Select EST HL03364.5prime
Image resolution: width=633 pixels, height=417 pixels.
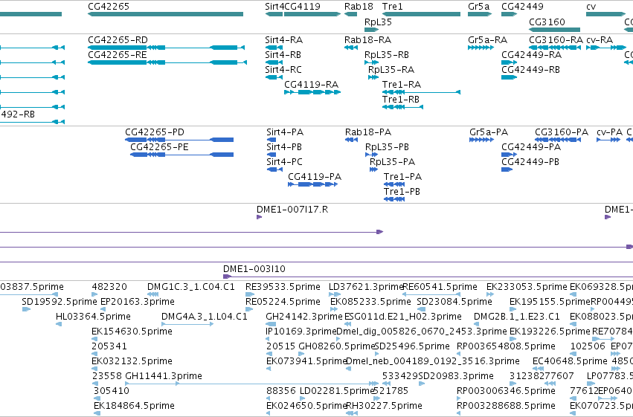93,317
